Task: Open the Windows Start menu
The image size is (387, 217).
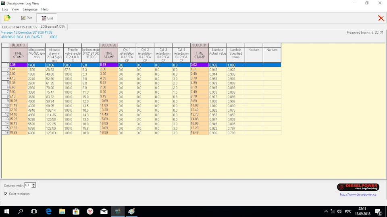Action: [x=7, y=211]
